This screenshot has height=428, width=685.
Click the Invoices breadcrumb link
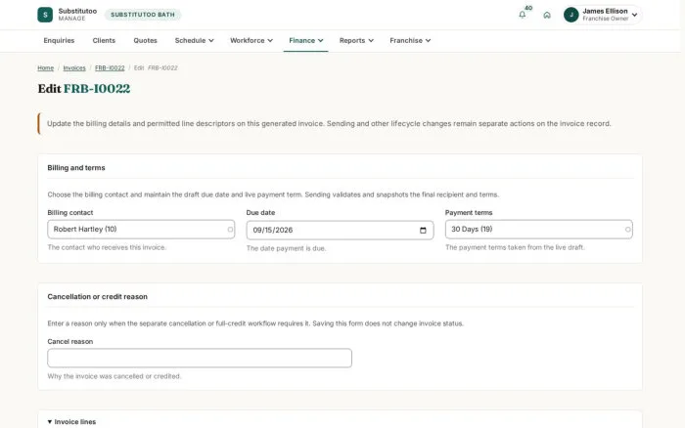(x=74, y=68)
